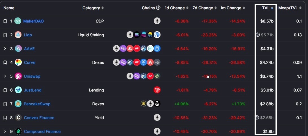This screenshot has width=308, height=136.
Task: Click the Lido logo icon
Action: [x=18, y=35]
